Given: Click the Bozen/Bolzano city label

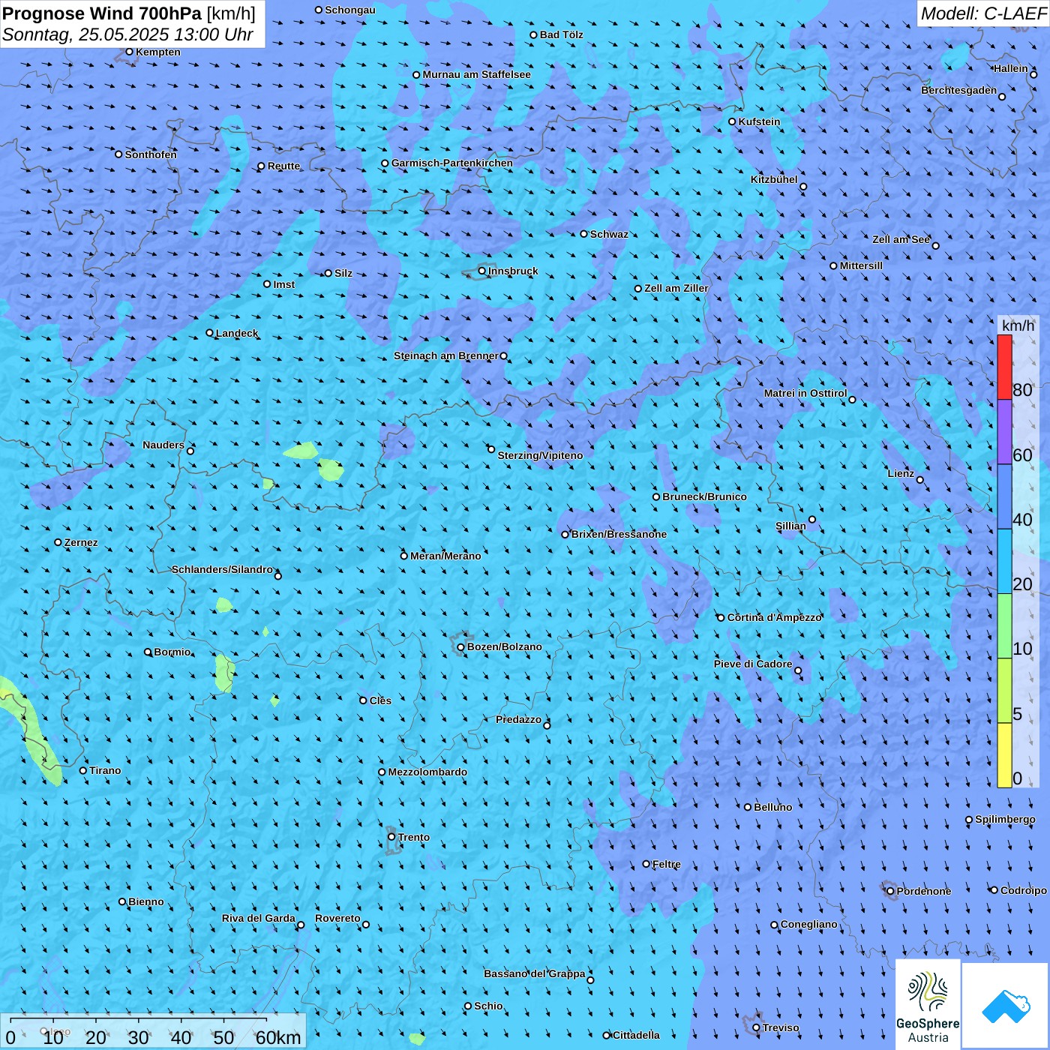Looking at the screenshot, I should tap(505, 646).
